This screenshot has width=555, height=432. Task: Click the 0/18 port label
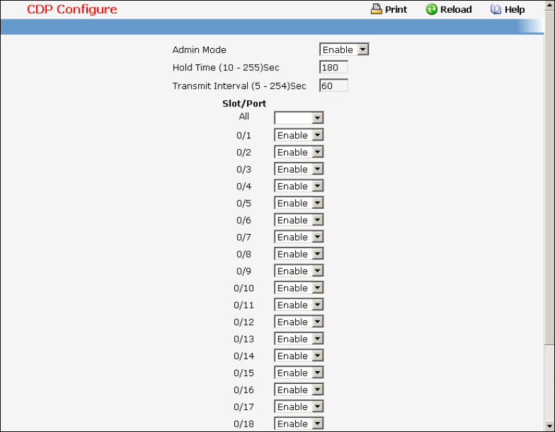244,424
